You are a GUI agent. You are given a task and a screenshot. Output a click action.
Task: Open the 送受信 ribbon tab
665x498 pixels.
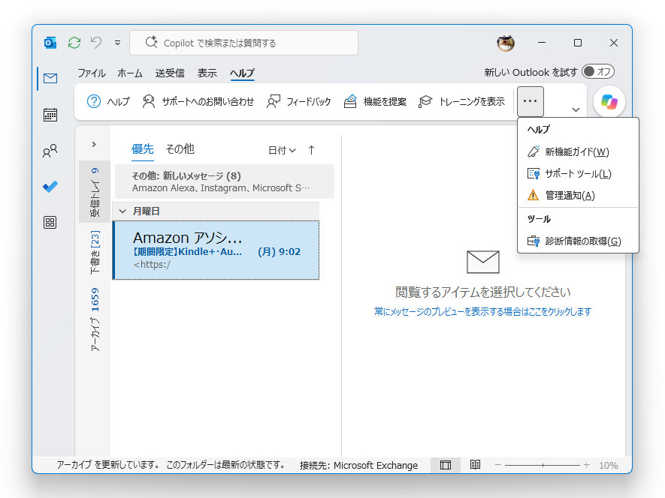[x=170, y=73]
